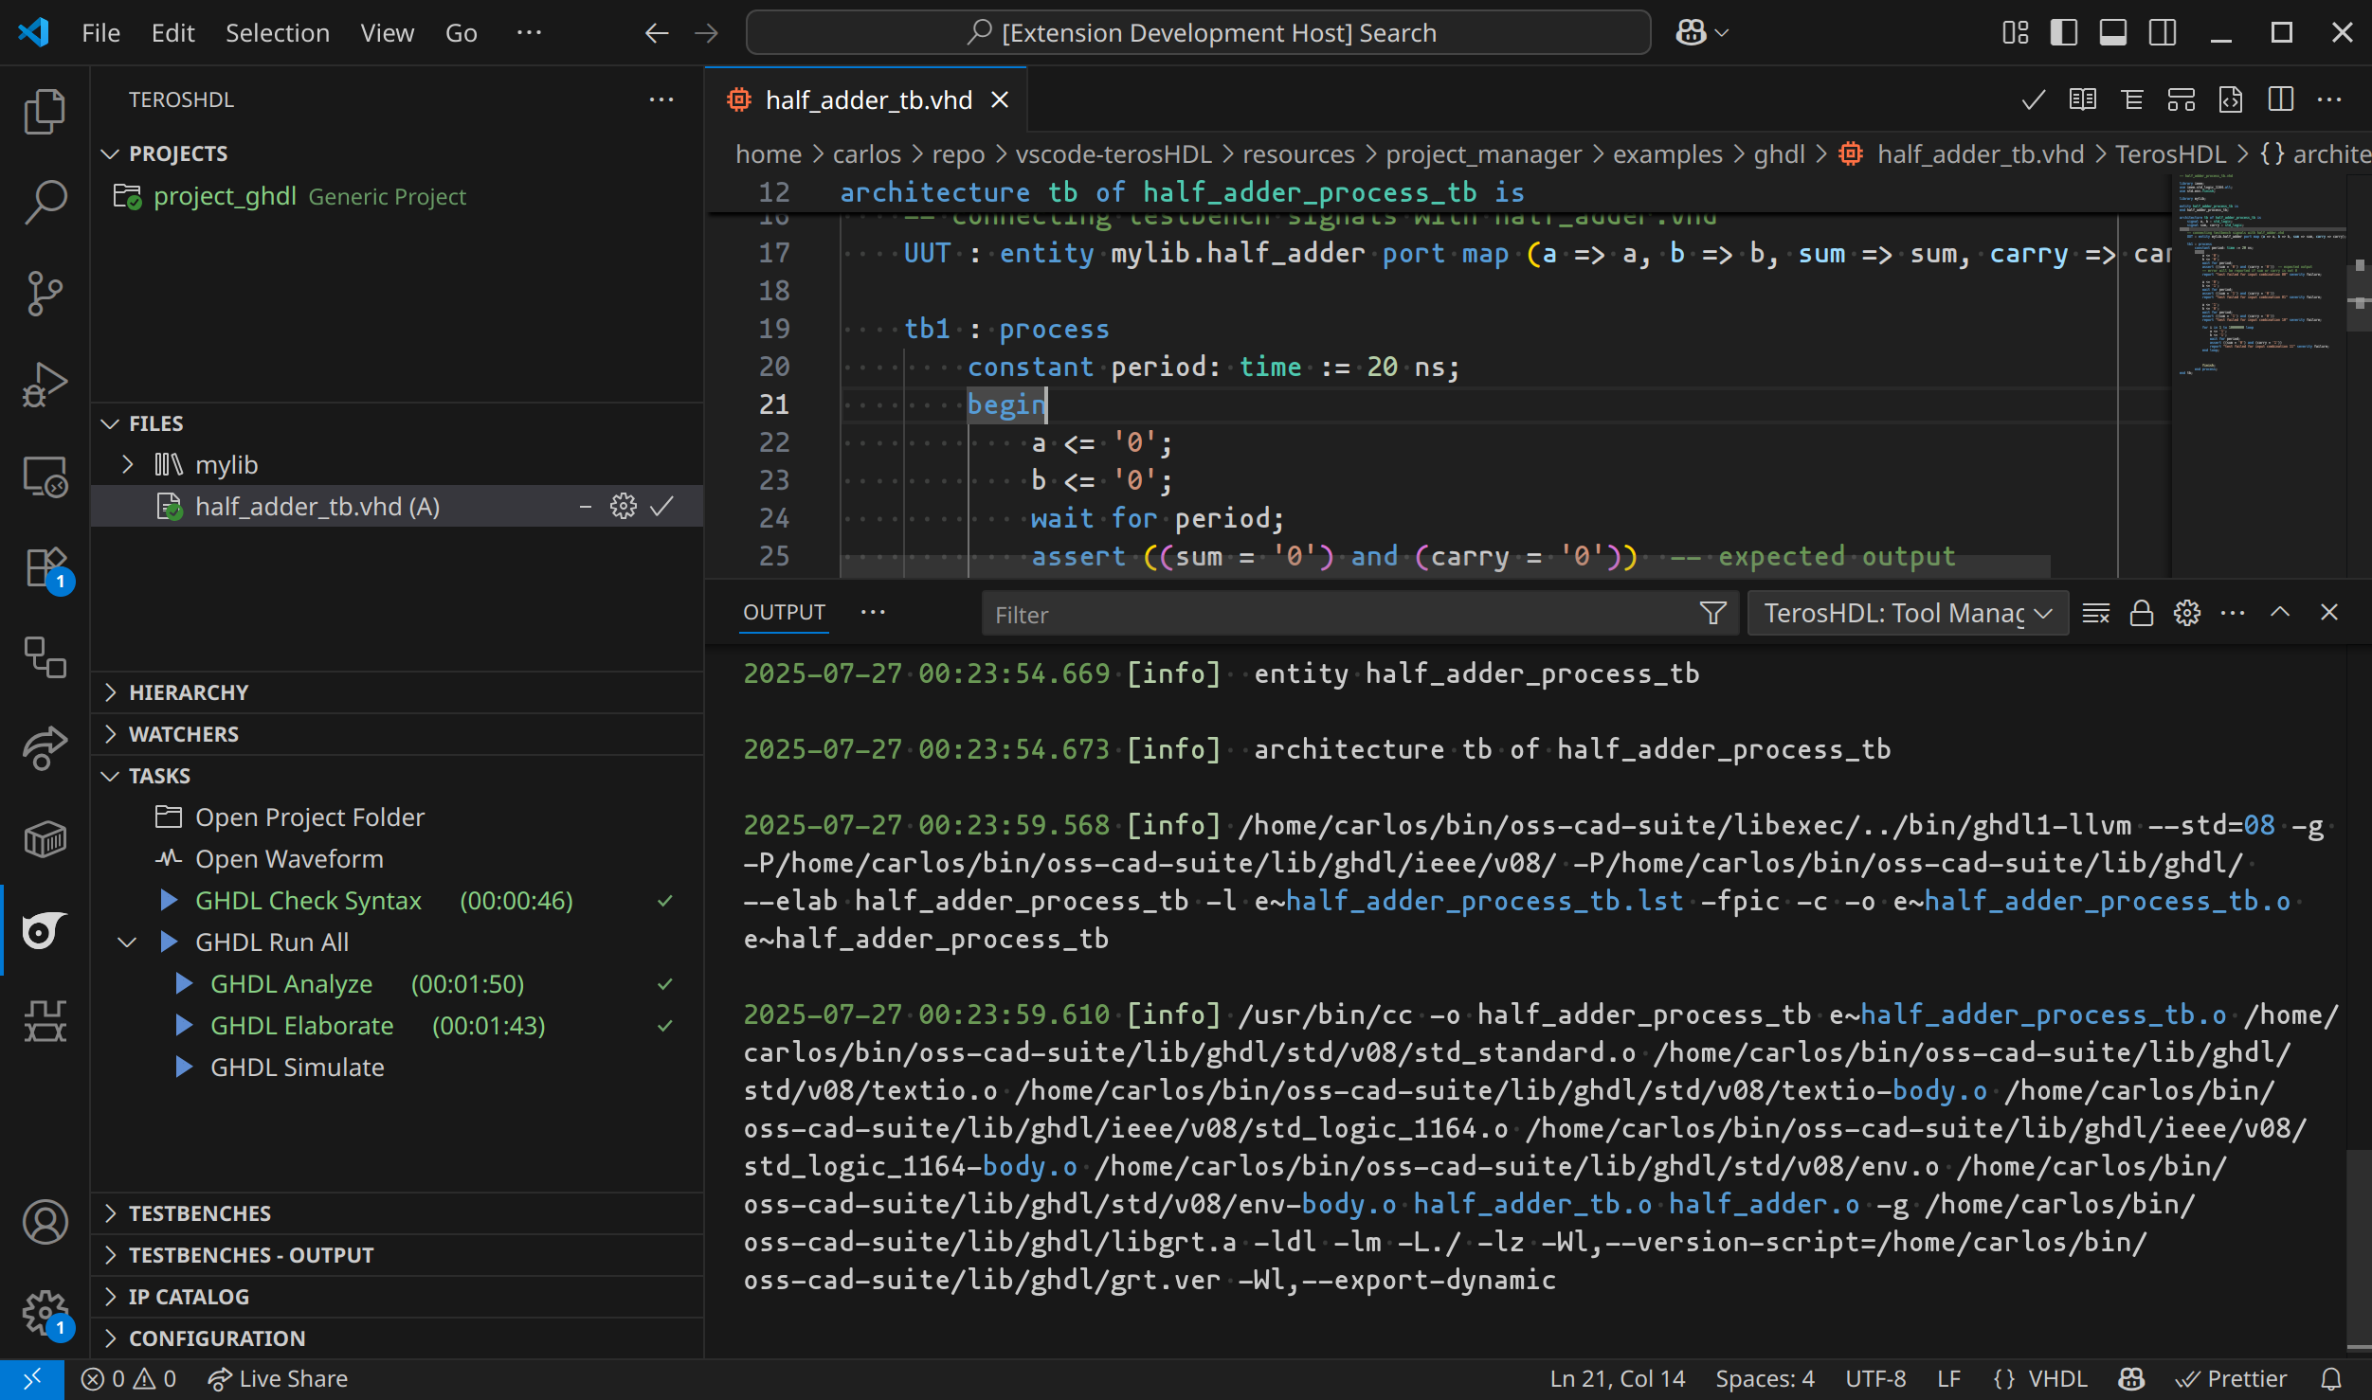
Task: Open Live Share activity bar icon
Action: (x=45, y=748)
